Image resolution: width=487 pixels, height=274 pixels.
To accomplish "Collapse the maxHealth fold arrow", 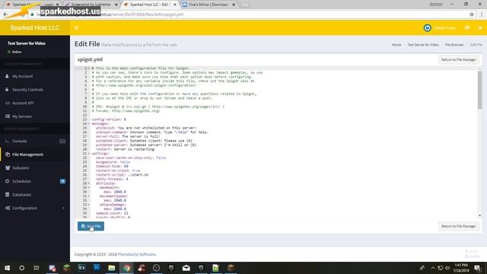I will point(89,188).
